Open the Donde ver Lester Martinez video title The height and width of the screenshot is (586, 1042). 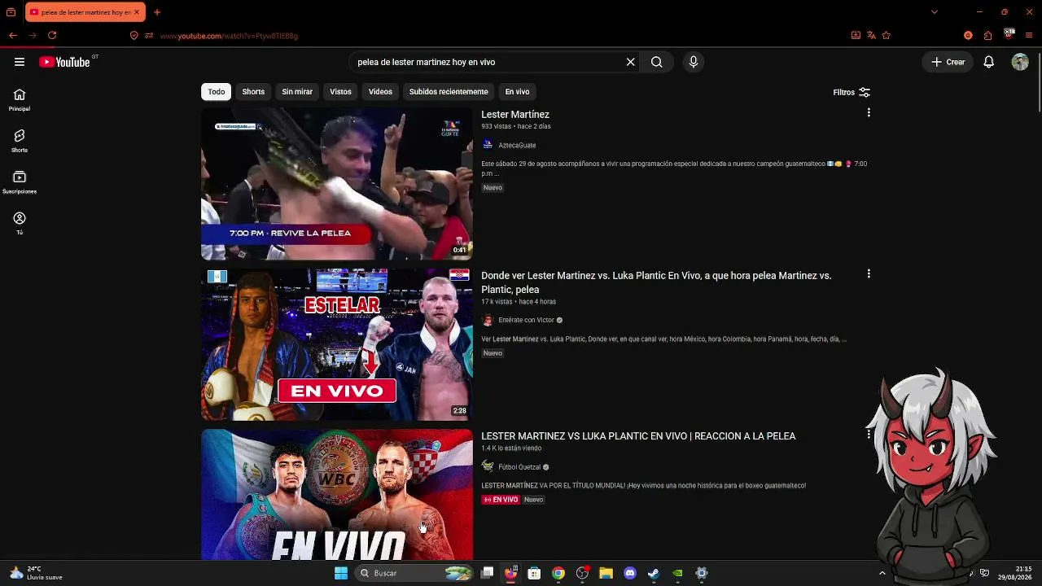[x=656, y=282]
